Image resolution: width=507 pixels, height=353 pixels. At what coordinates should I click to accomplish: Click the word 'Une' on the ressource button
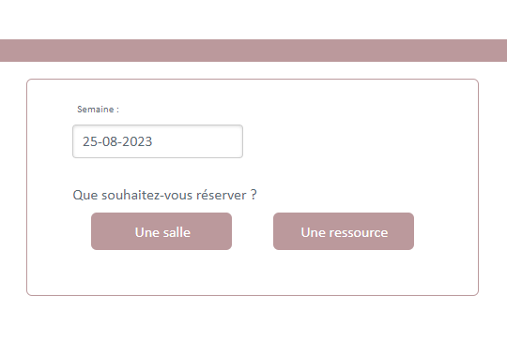(313, 232)
